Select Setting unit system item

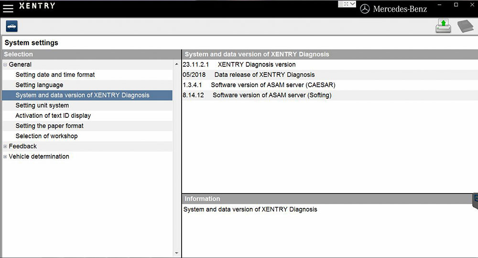click(x=42, y=105)
